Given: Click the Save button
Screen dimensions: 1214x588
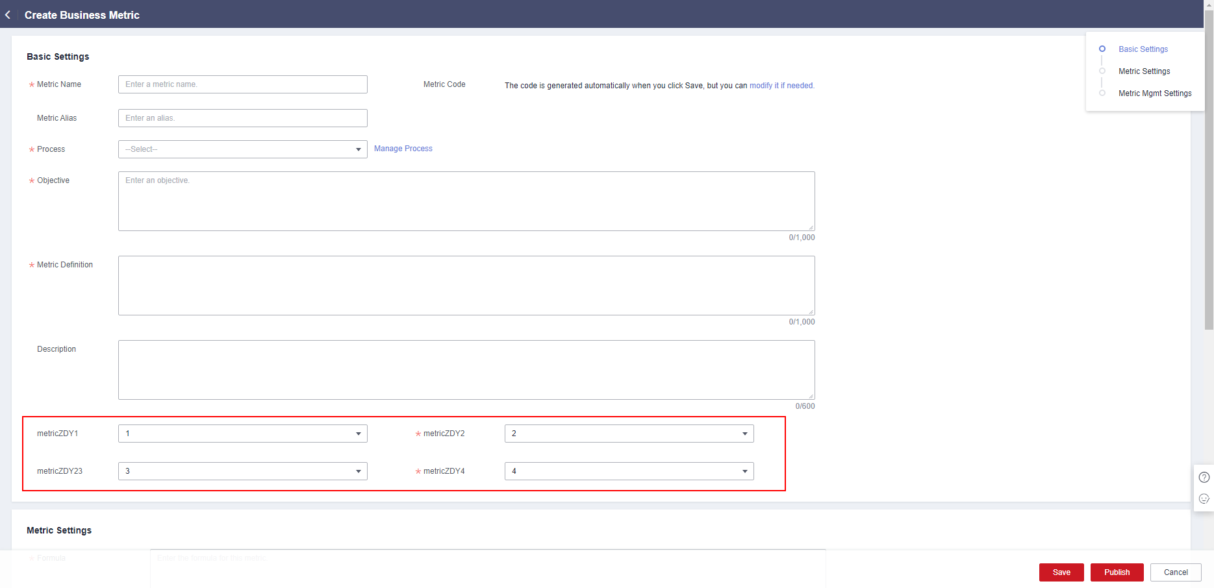Looking at the screenshot, I should (1061, 572).
